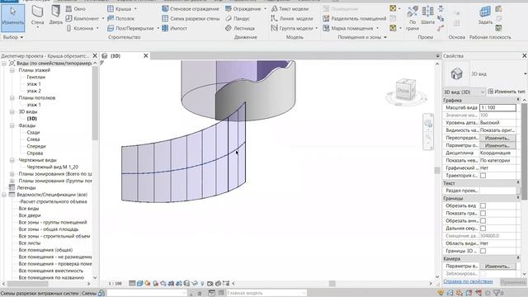Collapse the Ведомости/Спецификации node

[4, 195]
